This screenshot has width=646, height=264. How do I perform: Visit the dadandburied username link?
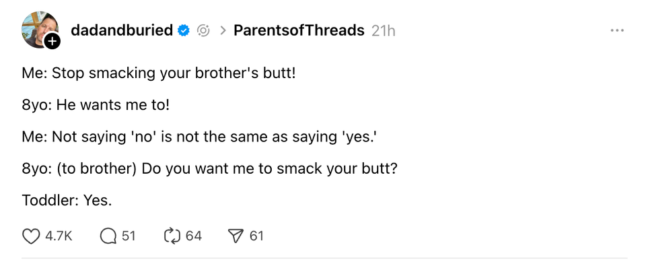tap(122, 30)
